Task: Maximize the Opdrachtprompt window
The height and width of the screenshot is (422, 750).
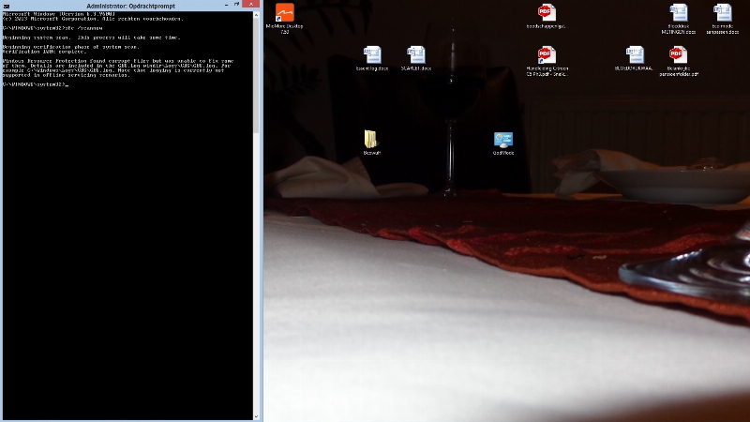Action: pos(237,5)
